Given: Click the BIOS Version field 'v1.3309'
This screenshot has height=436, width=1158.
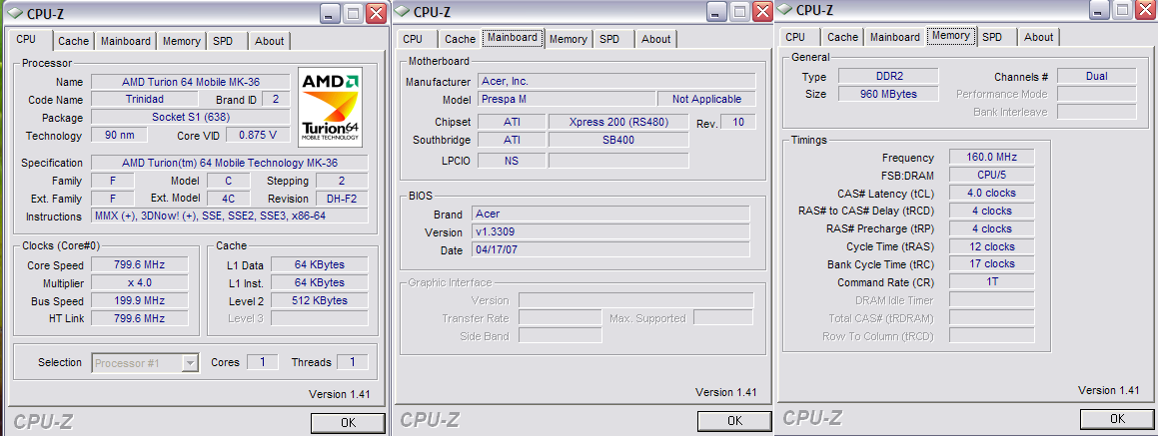Looking at the screenshot, I should tap(610, 231).
